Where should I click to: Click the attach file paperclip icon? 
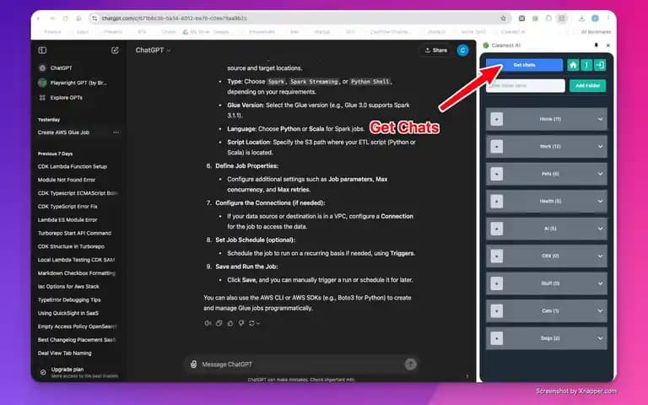point(193,364)
